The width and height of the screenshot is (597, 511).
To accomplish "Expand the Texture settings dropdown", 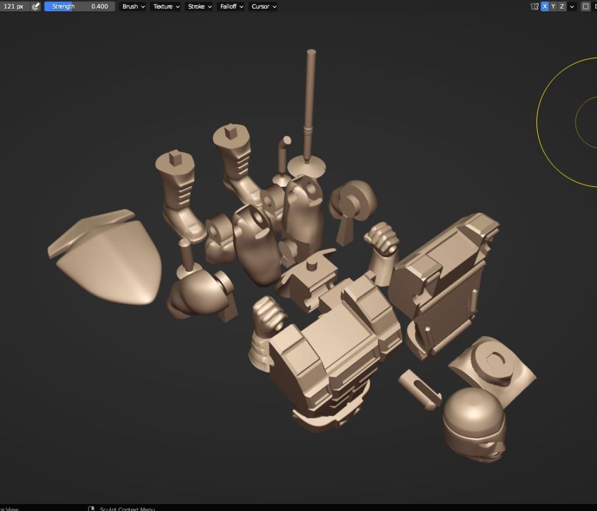I will click(166, 6).
